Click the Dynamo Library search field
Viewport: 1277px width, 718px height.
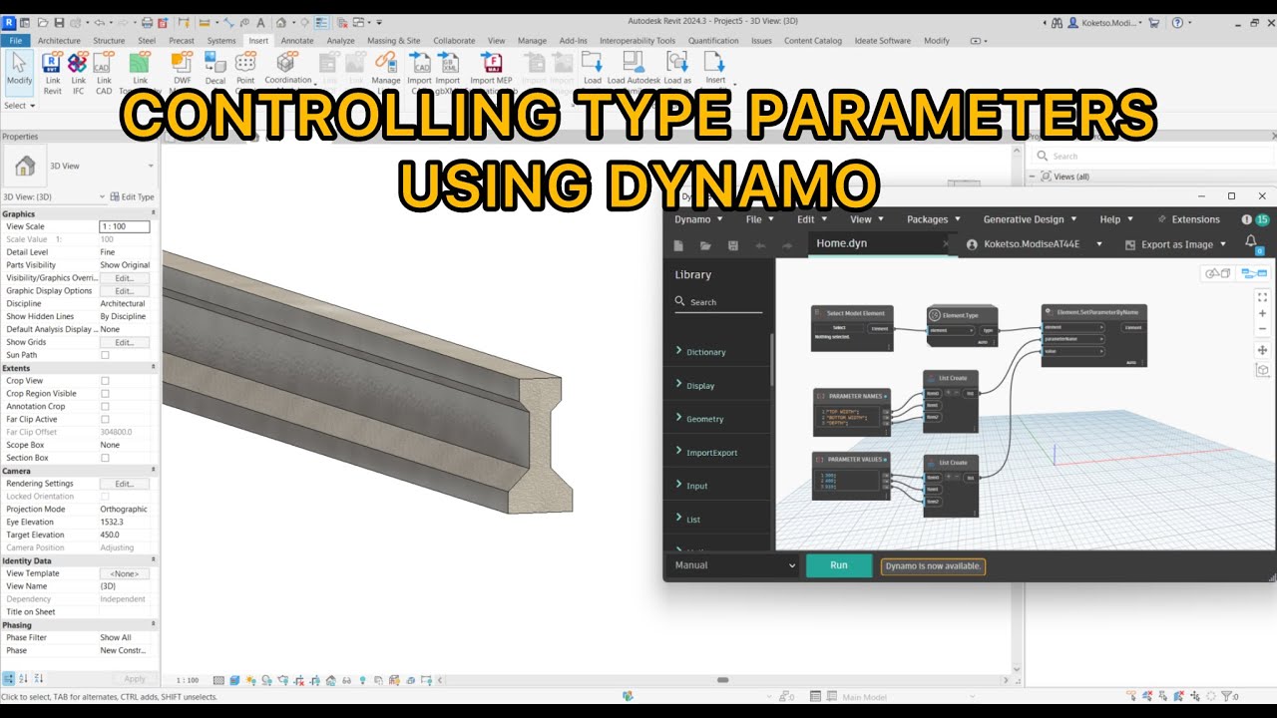click(718, 302)
